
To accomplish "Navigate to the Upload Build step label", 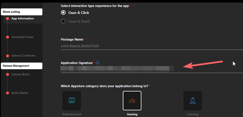I will coord(20,74).
